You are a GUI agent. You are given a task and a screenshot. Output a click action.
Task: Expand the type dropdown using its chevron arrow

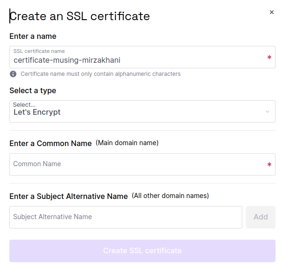tap(268, 112)
